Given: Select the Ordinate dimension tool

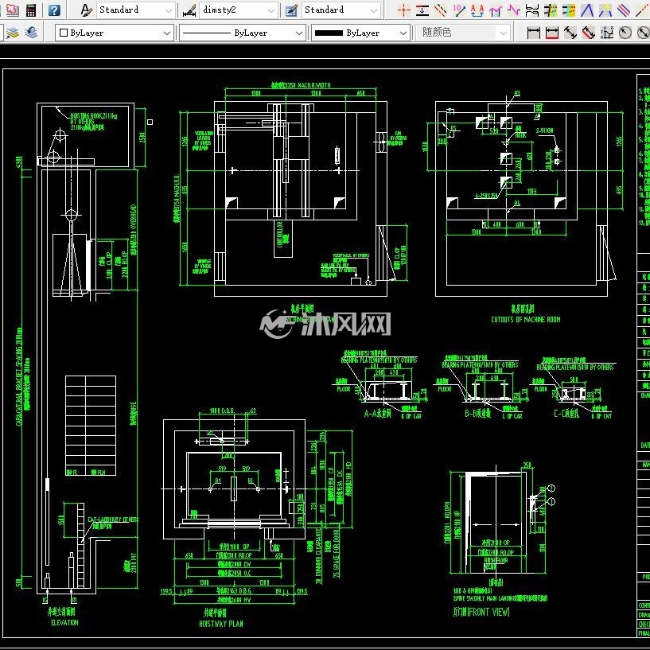Looking at the screenshot, I should click(x=607, y=33).
